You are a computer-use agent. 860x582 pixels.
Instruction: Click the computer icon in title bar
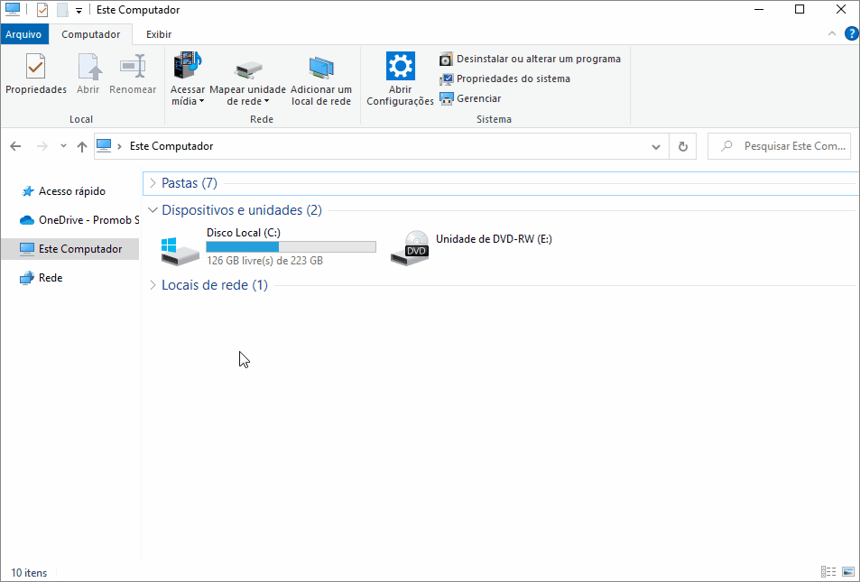point(12,9)
